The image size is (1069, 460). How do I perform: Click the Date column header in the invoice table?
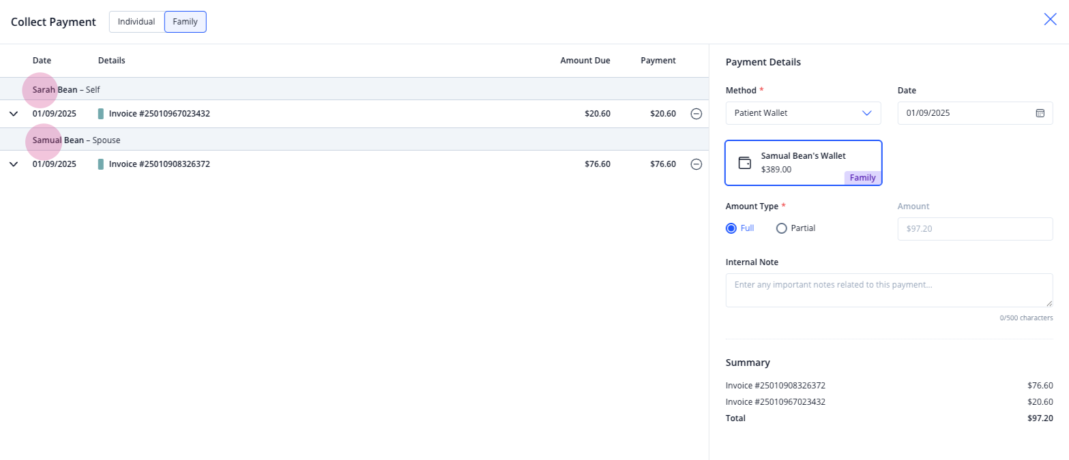pyautogui.click(x=42, y=61)
